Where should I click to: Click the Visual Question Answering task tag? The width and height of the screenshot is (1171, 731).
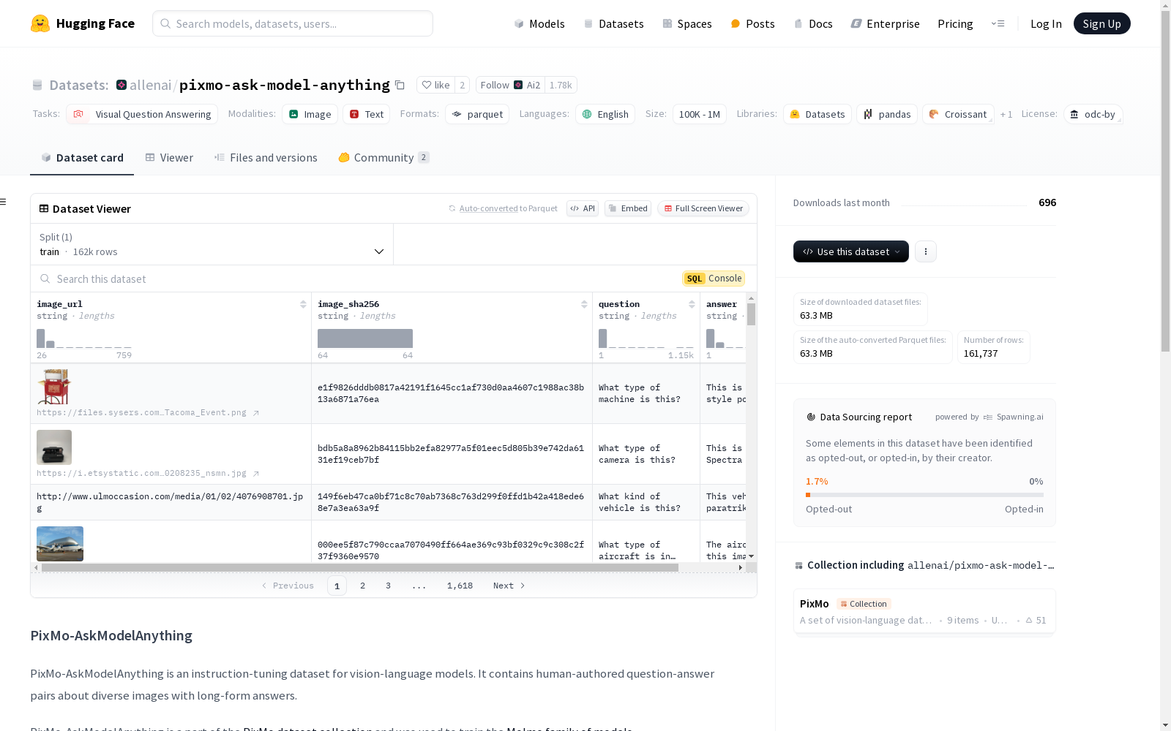pos(142,114)
